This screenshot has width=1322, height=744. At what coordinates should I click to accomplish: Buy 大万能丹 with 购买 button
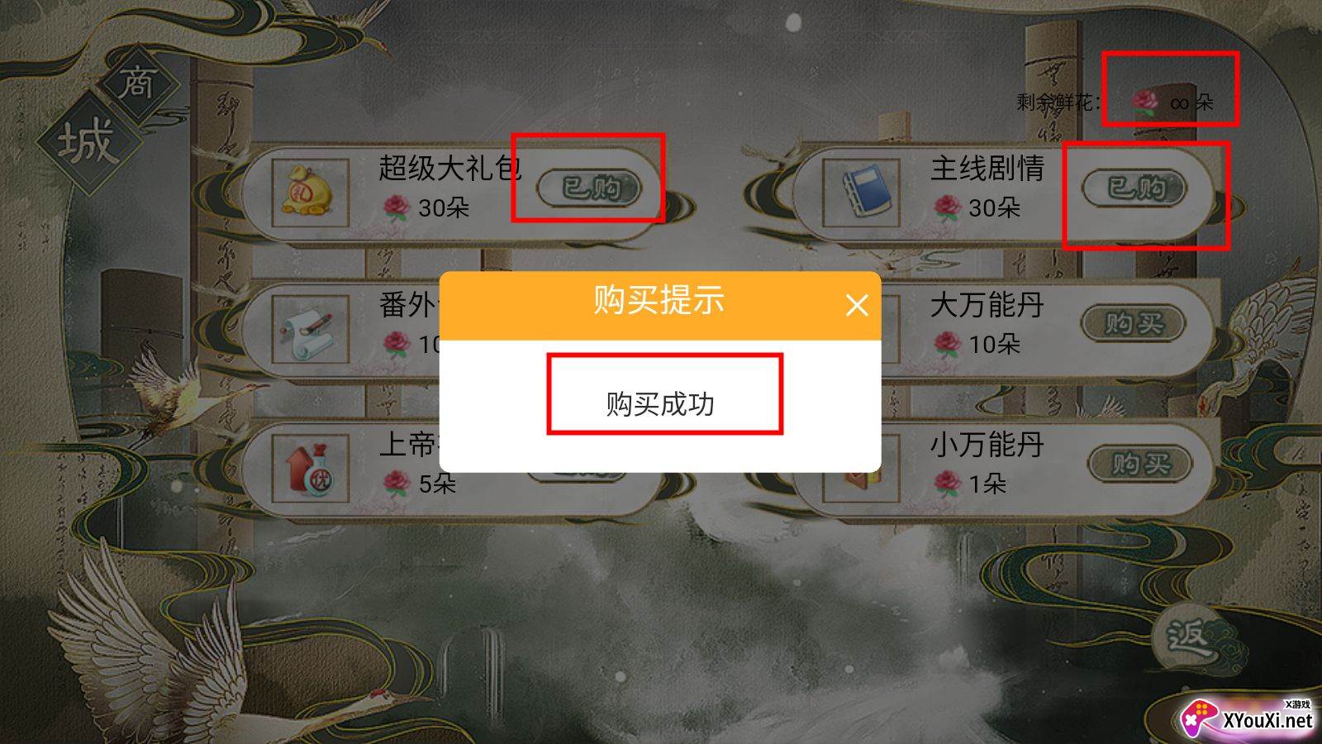[1134, 323]
